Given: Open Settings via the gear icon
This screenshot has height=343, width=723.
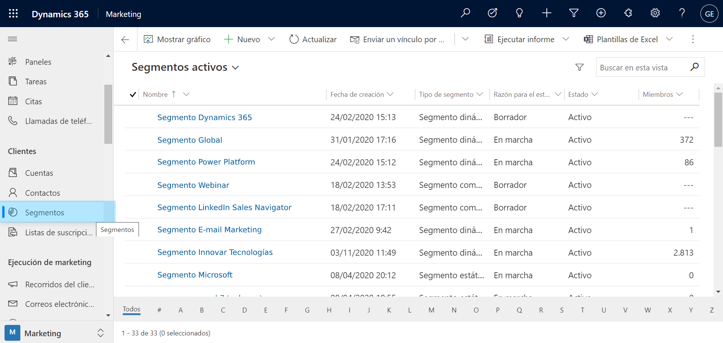Looking at the screenshot, I should [x=655, y=13].
